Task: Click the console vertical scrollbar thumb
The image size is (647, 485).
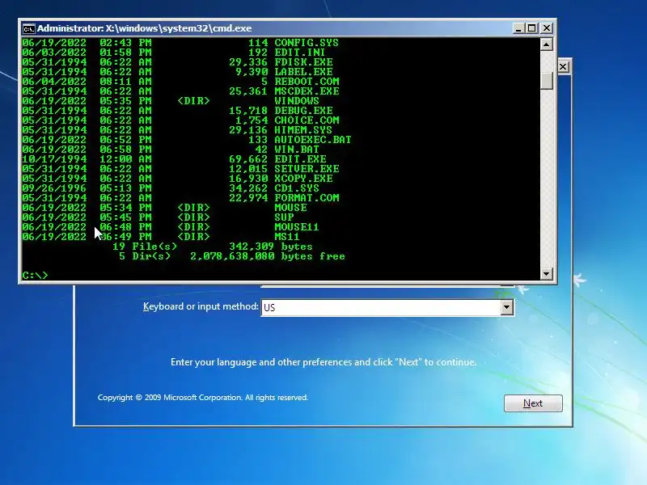Action: tap(547, 80)
